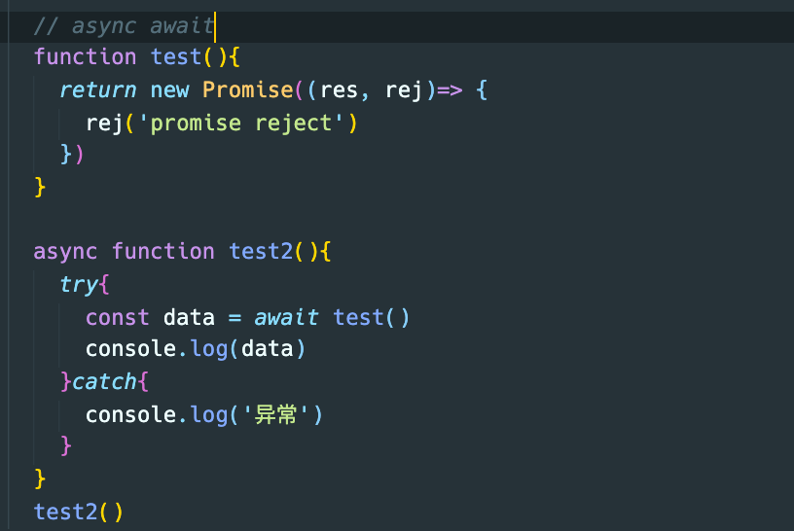The width and height of the screenshot is (794, 531).
Task: Click the const keyword
Action: click(118, 317)
